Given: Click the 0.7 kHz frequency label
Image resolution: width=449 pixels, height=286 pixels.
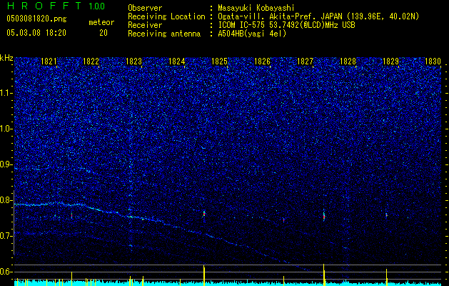Looking at the screenshot, I should [6, 236].
